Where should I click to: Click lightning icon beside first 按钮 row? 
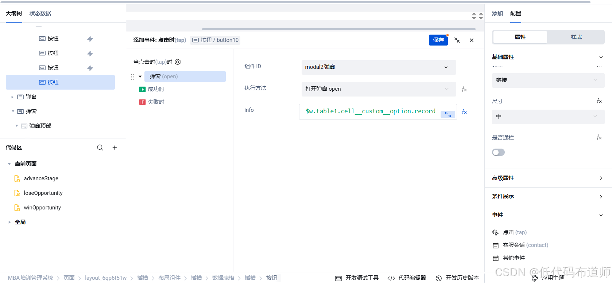(90, 39)
